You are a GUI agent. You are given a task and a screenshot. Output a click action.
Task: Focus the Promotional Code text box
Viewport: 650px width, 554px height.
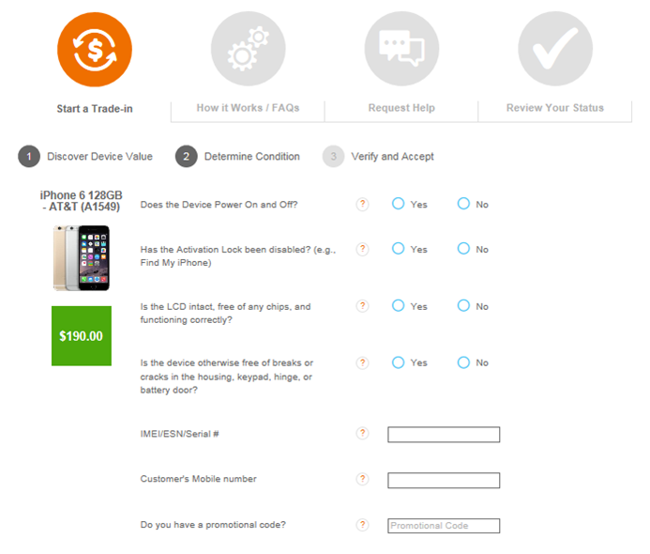444,526
